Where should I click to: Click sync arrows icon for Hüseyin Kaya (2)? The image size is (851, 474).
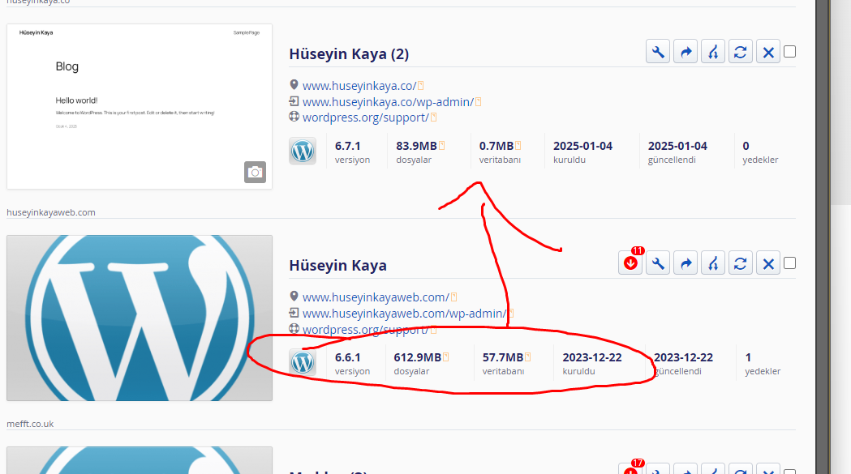click(x=741, y=52)
